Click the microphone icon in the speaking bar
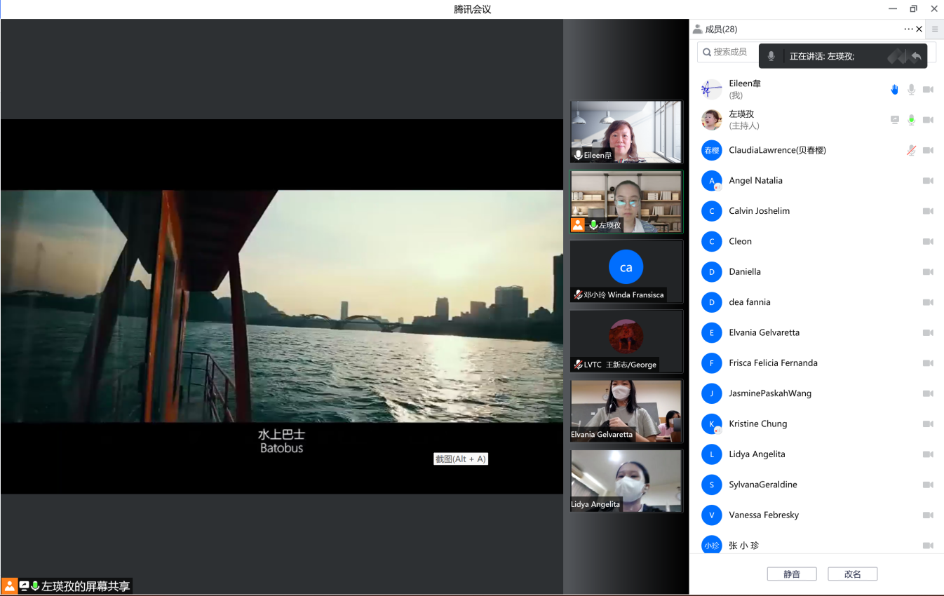Screen dimensions: 944x596 click(x=771, y=56)
